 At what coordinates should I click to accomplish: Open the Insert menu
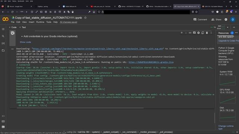pos(31,22)
